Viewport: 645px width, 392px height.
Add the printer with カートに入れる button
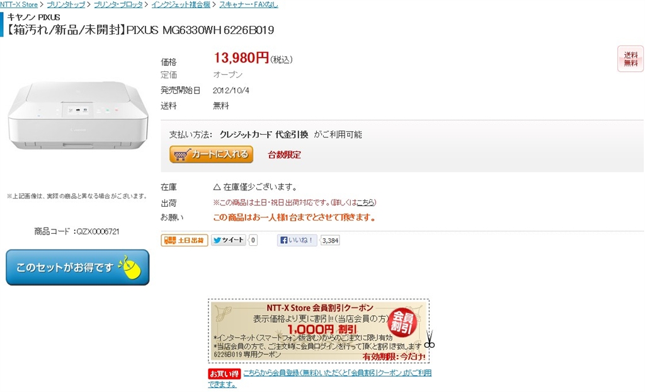(x=212, y=154)
